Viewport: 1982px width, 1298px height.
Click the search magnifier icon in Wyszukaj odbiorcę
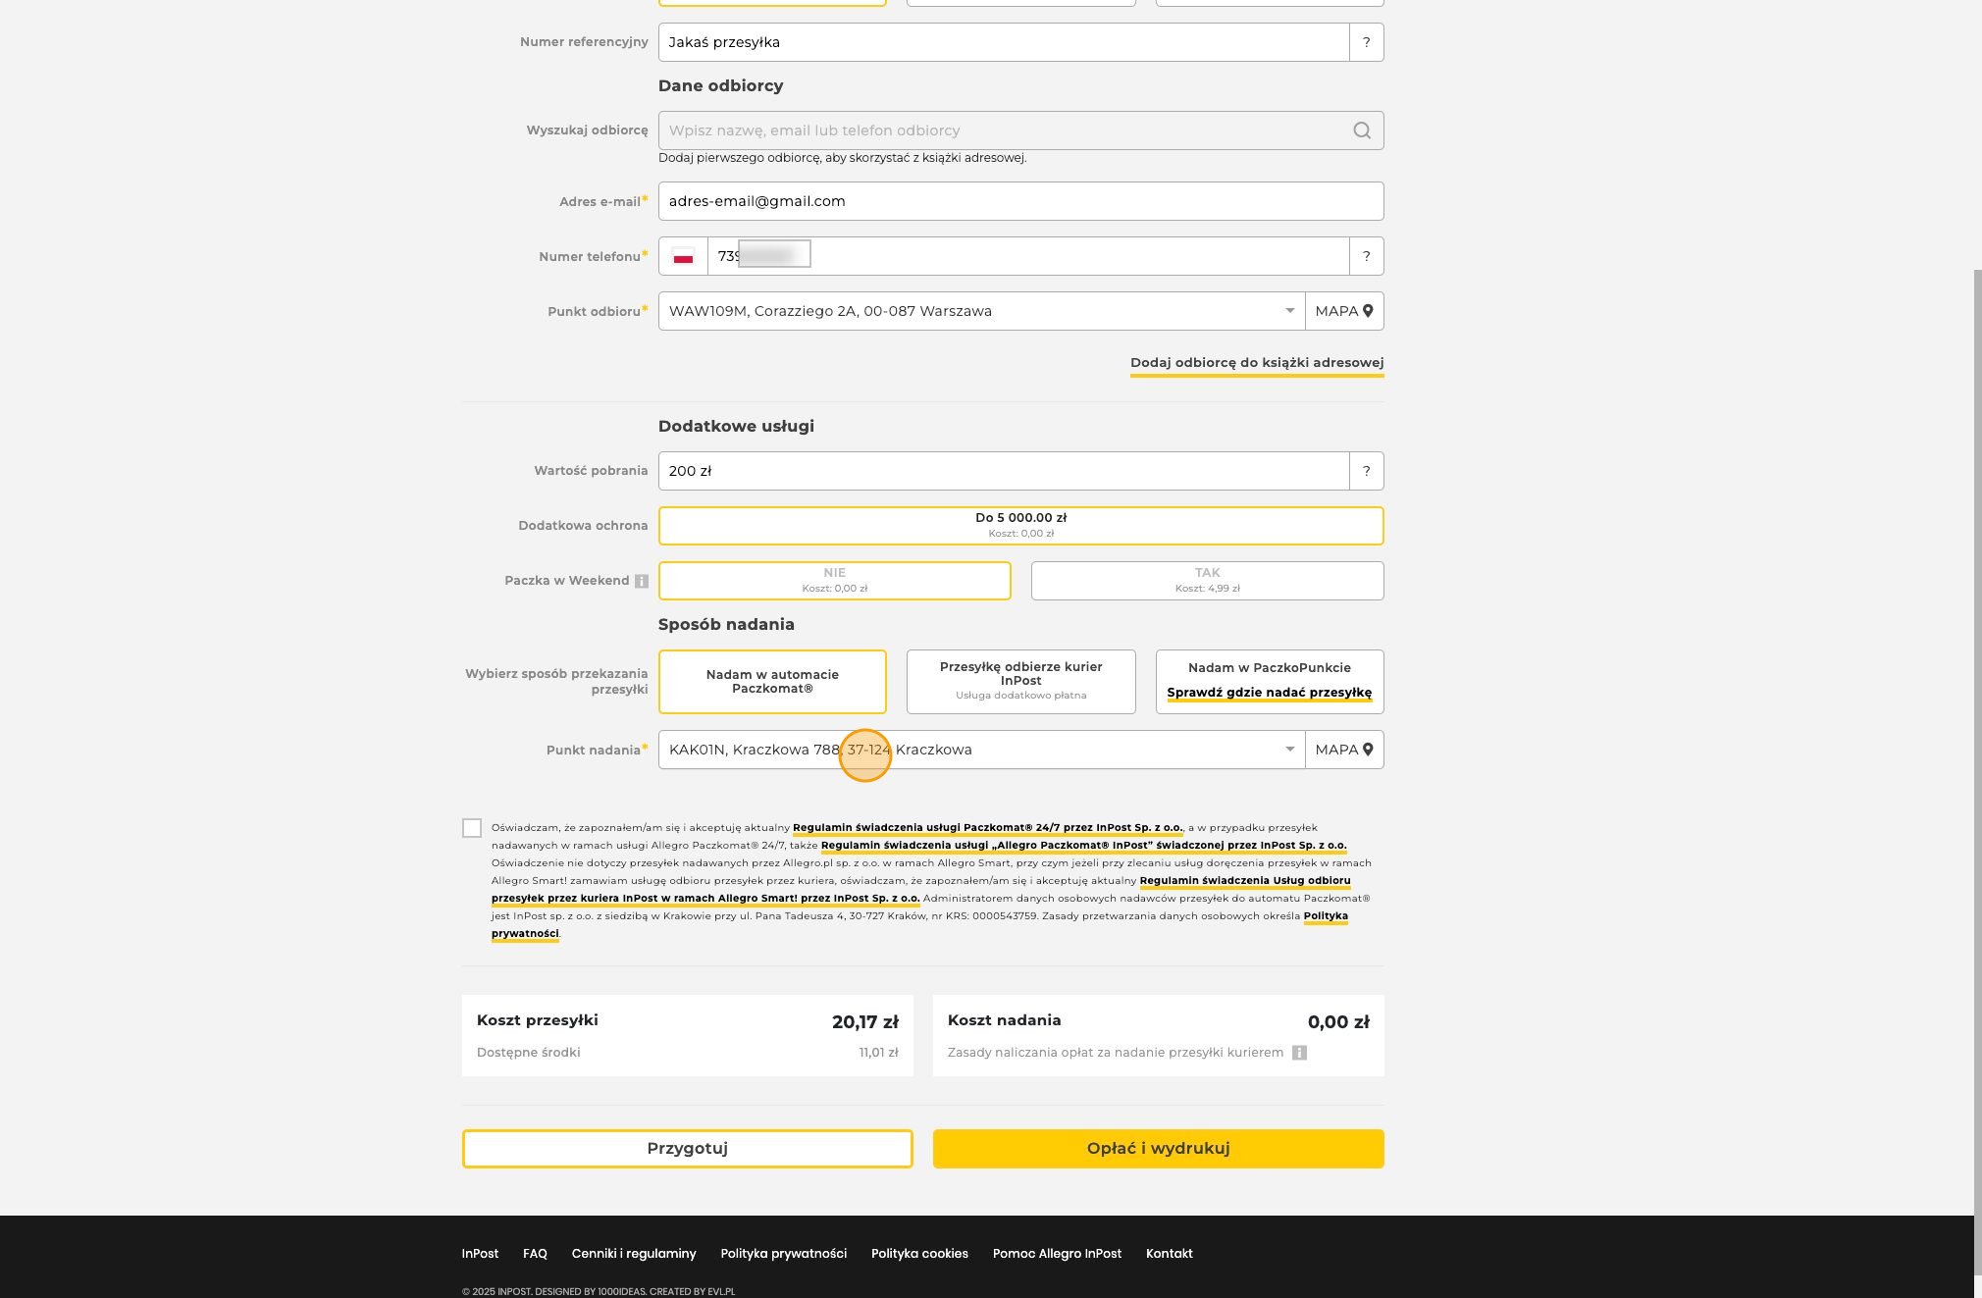click(1362, 130)
